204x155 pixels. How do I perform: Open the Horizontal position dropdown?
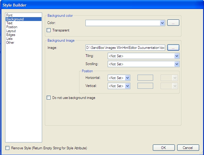[127, 78]
